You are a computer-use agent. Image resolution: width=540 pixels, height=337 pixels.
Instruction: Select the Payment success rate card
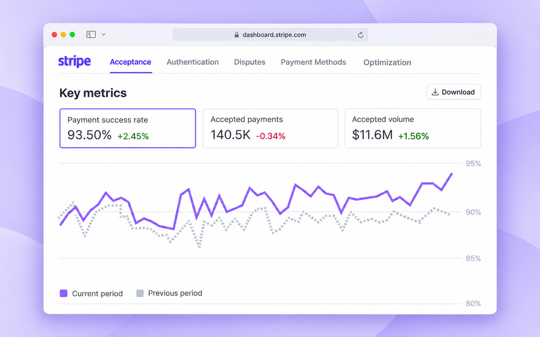[128, 128]
